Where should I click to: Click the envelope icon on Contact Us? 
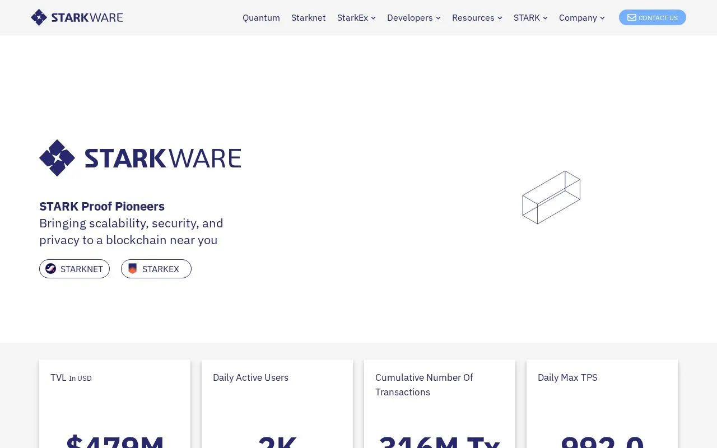click(632, 17)
